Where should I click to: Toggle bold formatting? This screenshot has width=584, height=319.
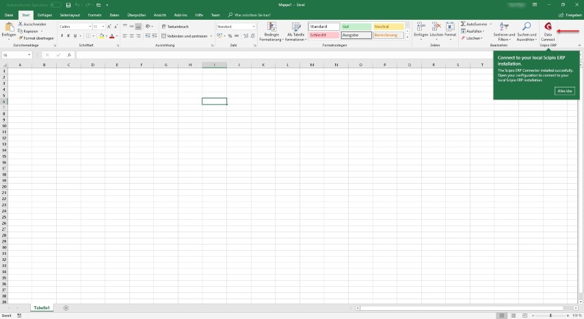(x=62, y=36)
